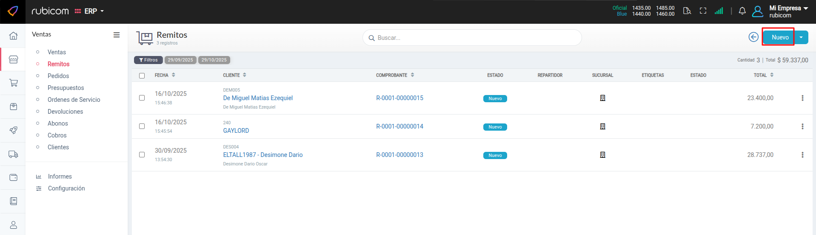
Task: Click the Nuevo button
Action: [x=779, y=37]
